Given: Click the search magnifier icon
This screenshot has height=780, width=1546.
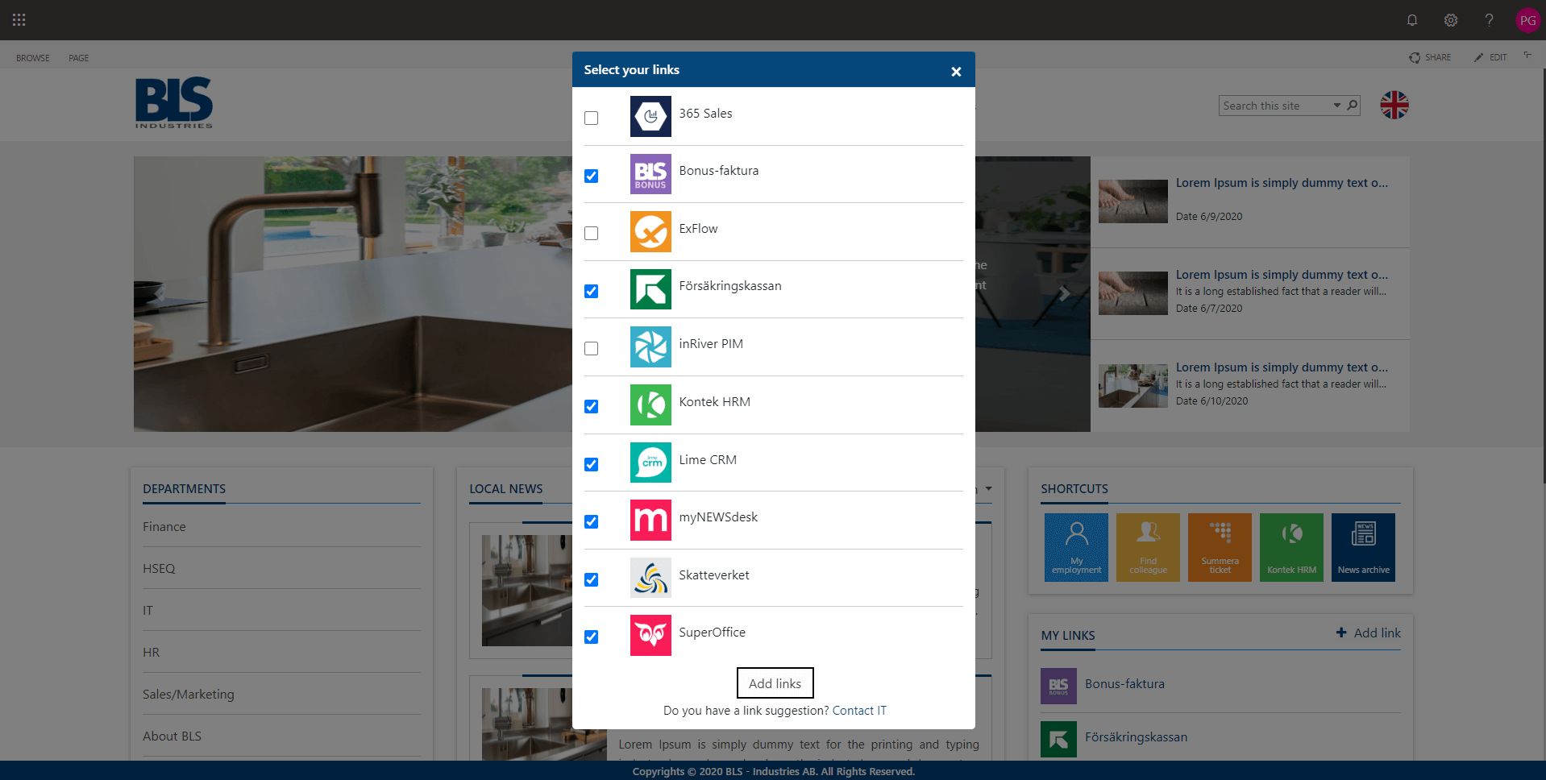Looking at the screenshot, I should pos(1353,105).
